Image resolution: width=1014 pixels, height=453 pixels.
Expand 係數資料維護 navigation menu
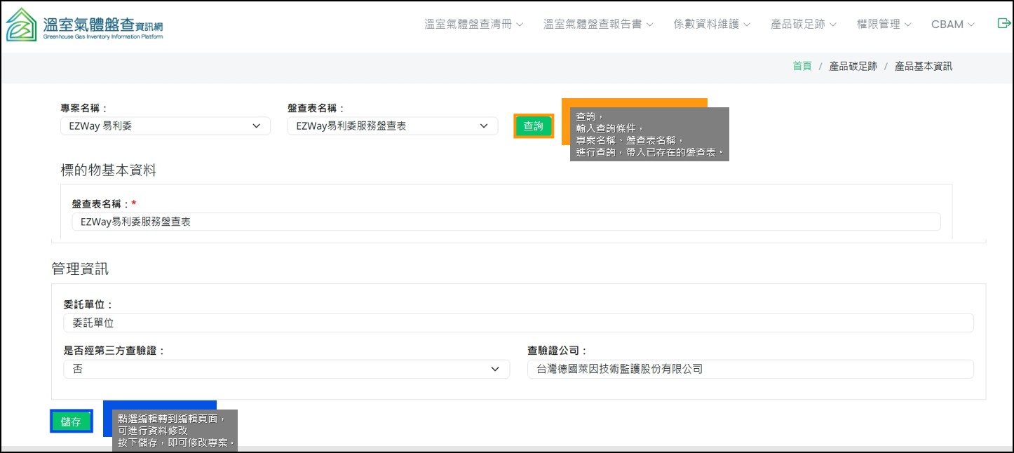pos(711,24)
